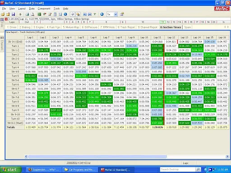Viewport: 231px width, 173px height.
Task: Open the Layout menu
Action: (22, 9)
